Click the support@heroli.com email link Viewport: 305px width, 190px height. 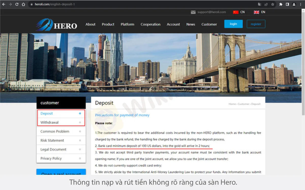pyautogui.click(x=212, y=12)
